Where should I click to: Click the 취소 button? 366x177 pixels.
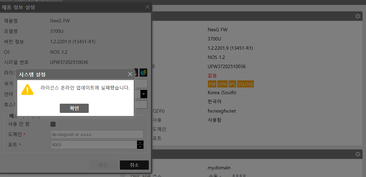(x=134, y=165)
